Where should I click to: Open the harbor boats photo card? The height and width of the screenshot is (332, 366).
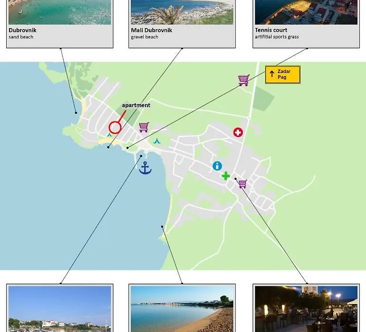pos(60,309)
